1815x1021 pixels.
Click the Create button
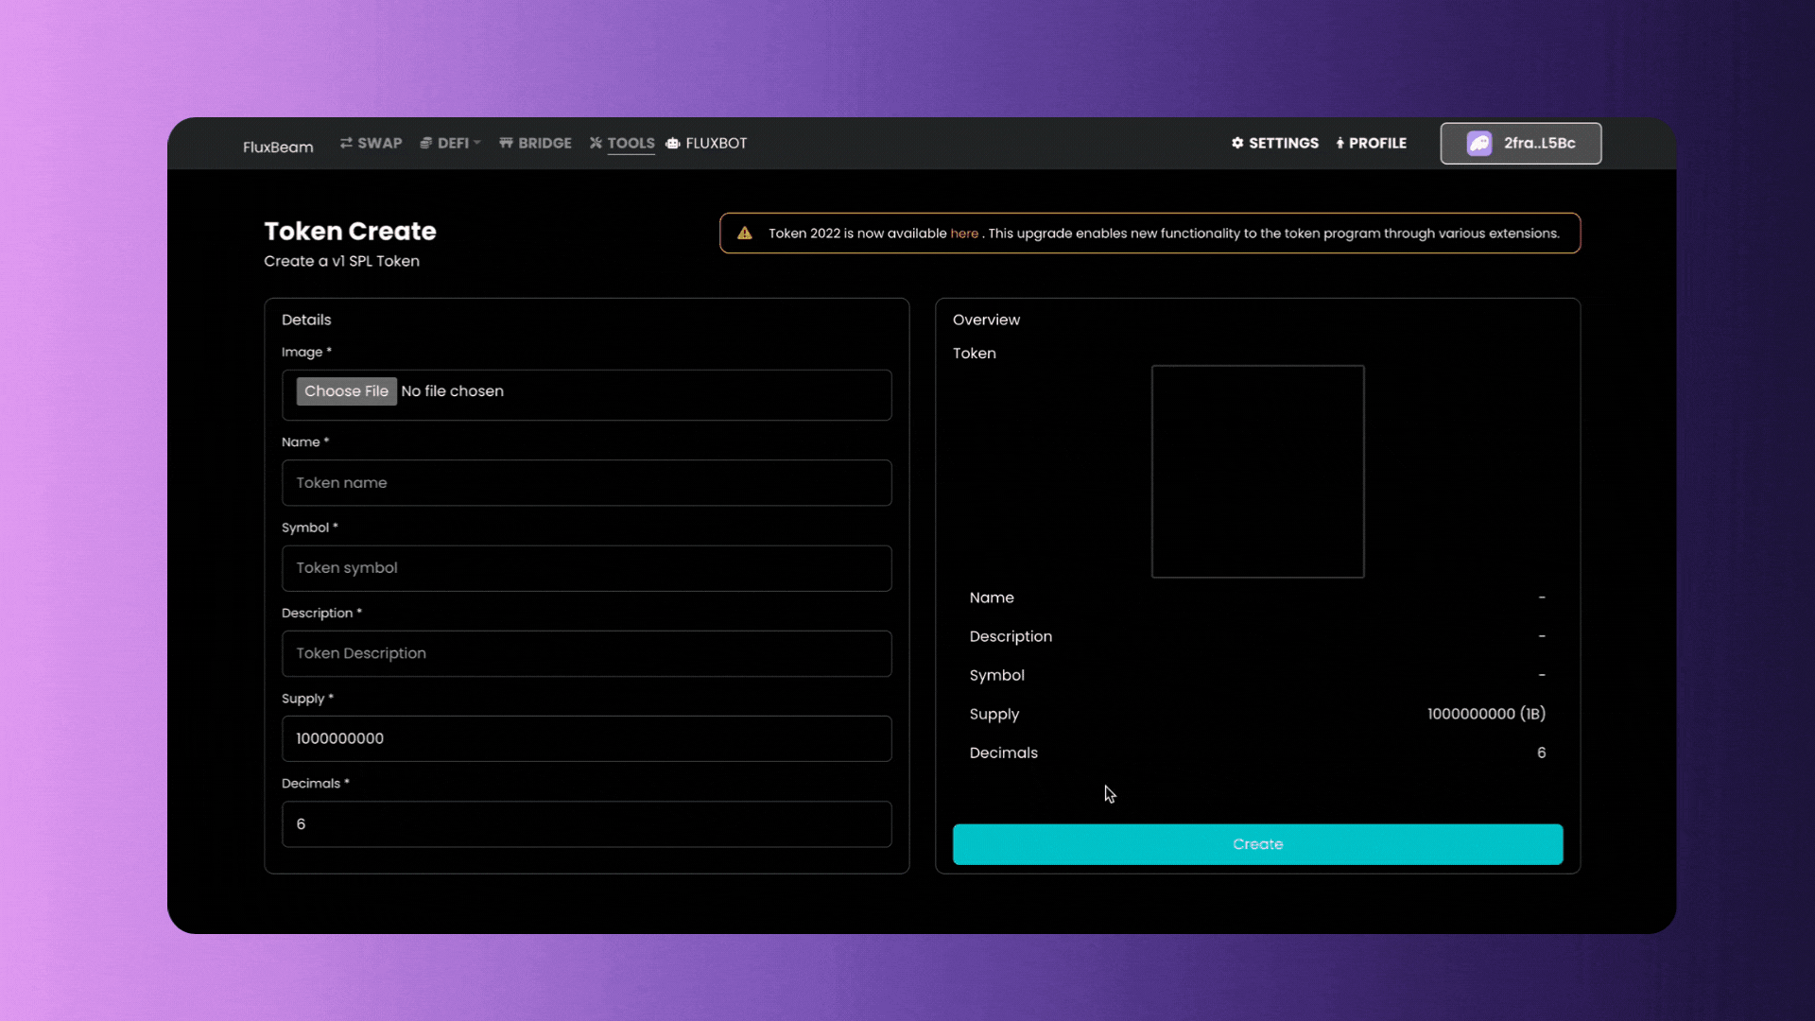[1258, 844]
